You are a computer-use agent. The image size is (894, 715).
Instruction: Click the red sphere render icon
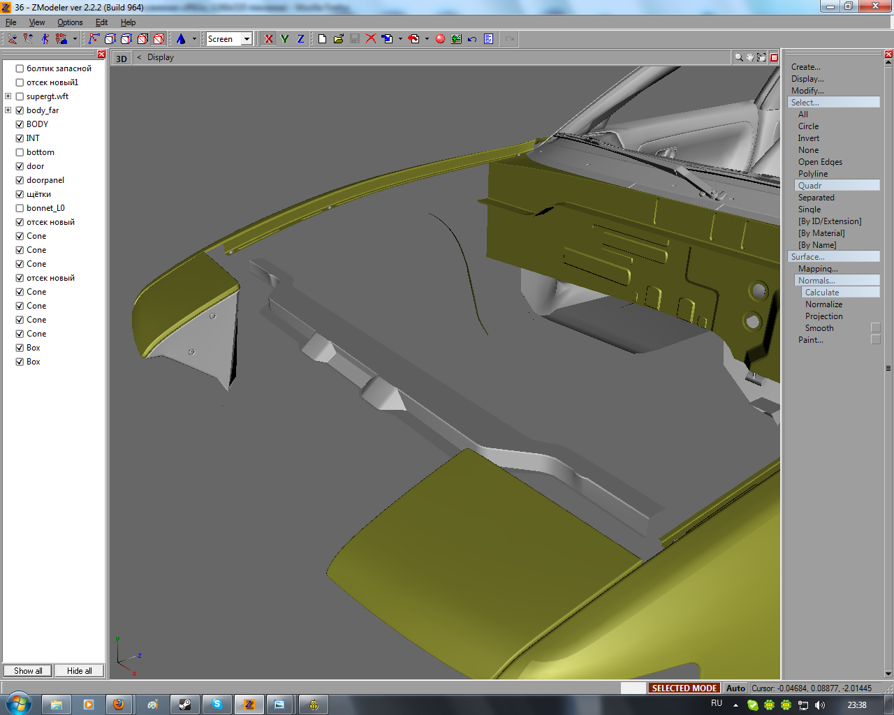point(440,39)
